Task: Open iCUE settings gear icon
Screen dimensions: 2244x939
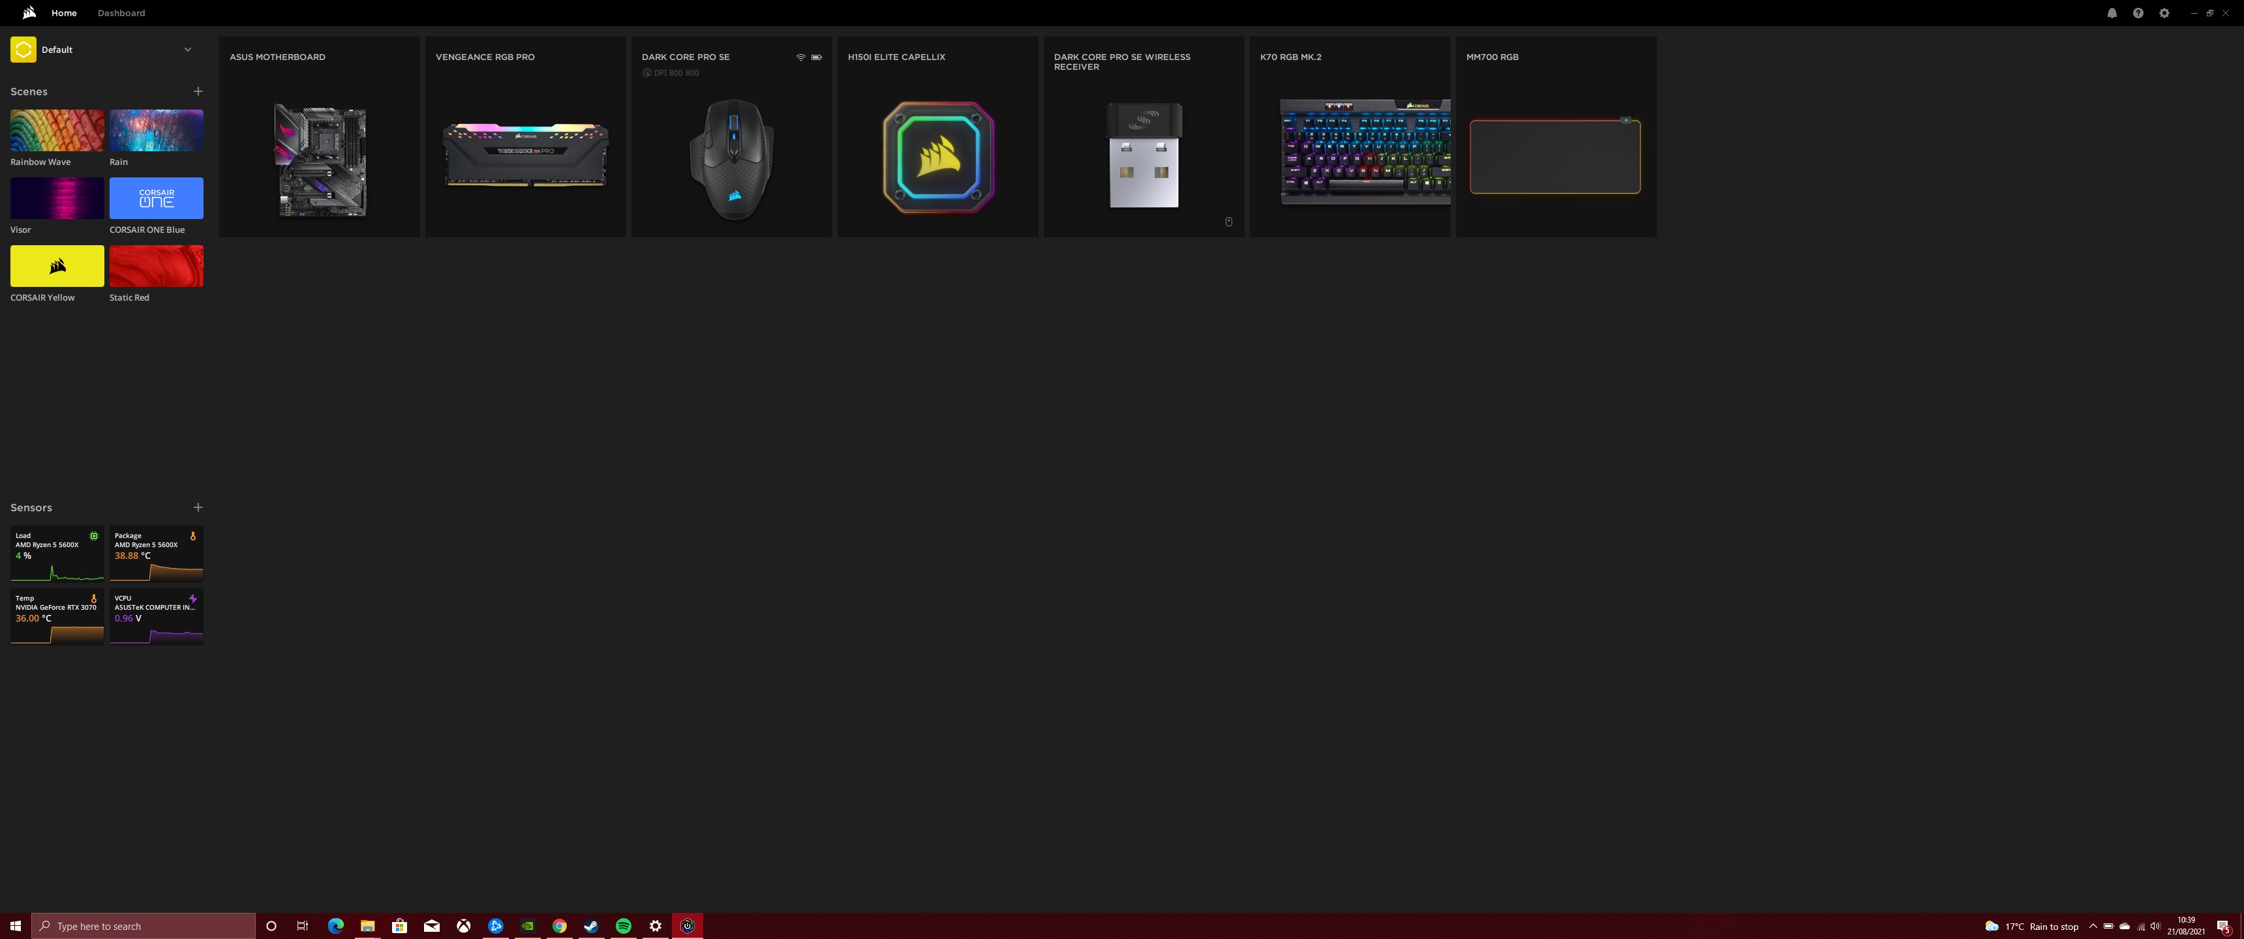Action: [x=2164, y=13]
